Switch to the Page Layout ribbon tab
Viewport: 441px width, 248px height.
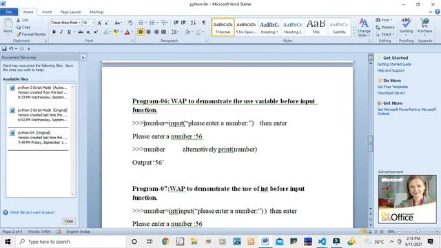[x=70, y=12]
